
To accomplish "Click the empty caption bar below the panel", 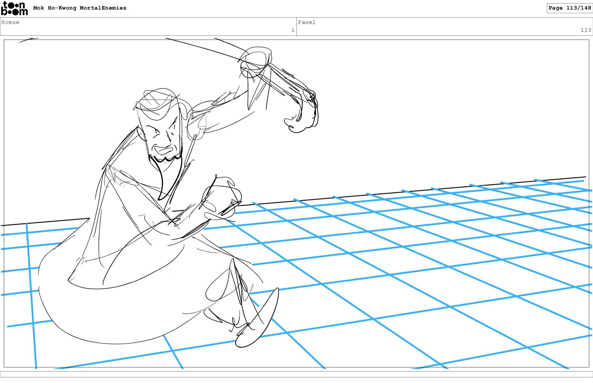I will click(x=296, y=374).
